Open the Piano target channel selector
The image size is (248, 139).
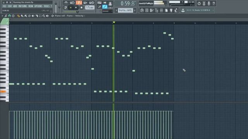[x=70, y=16]
